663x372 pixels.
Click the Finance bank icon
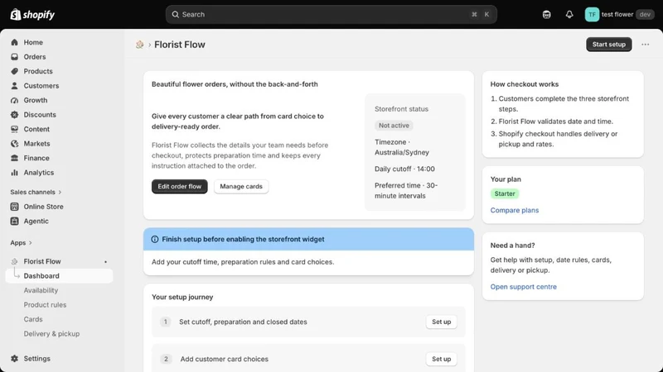[14, 158]
